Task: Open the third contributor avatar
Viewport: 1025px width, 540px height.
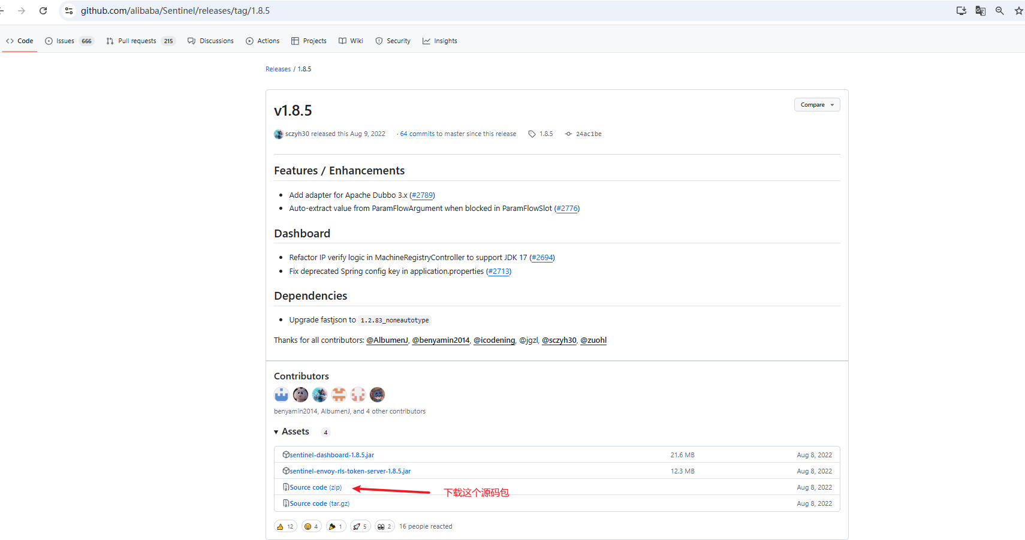Action: [x=319, y=394]
